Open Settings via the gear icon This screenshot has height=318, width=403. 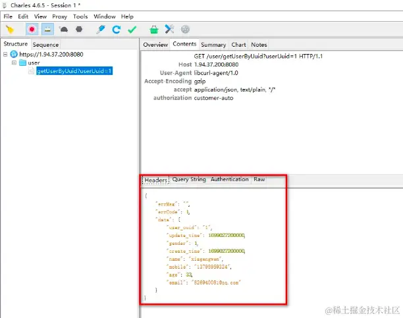click(x=185, y=30)
